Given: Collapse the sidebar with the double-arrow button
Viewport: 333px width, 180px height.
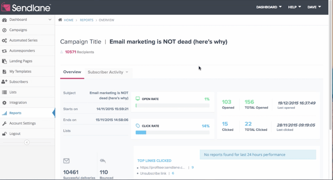Looking at the screenshot, I should click(x=27, y=142).
